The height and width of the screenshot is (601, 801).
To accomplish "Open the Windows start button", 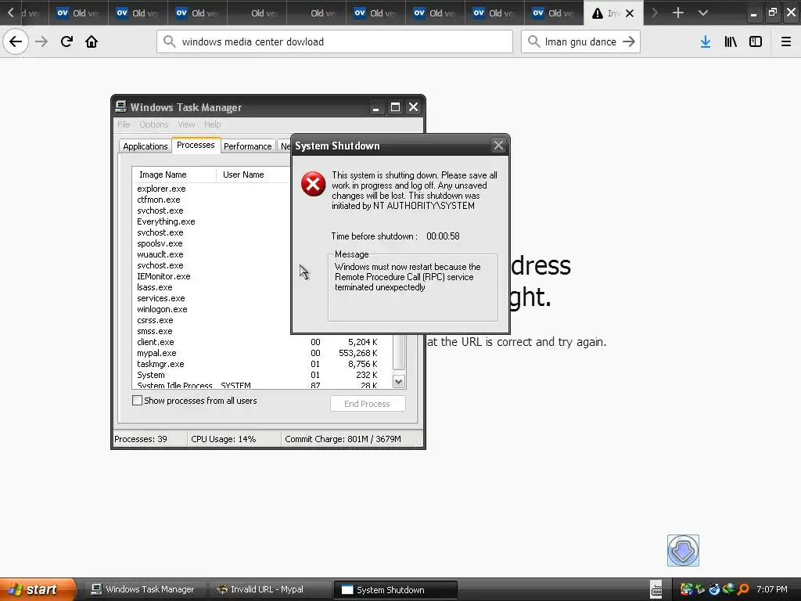I will click(x=37, y=589).
